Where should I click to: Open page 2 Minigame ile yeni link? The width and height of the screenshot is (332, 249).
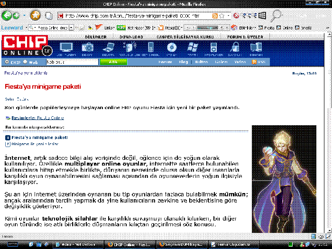[x=35, y=144]
